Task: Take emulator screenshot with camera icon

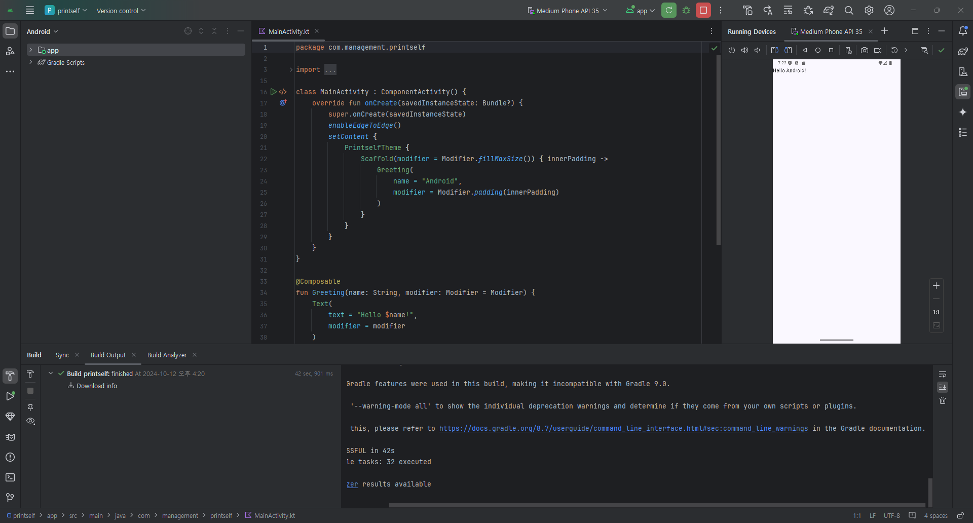Action: coord(865,50)
